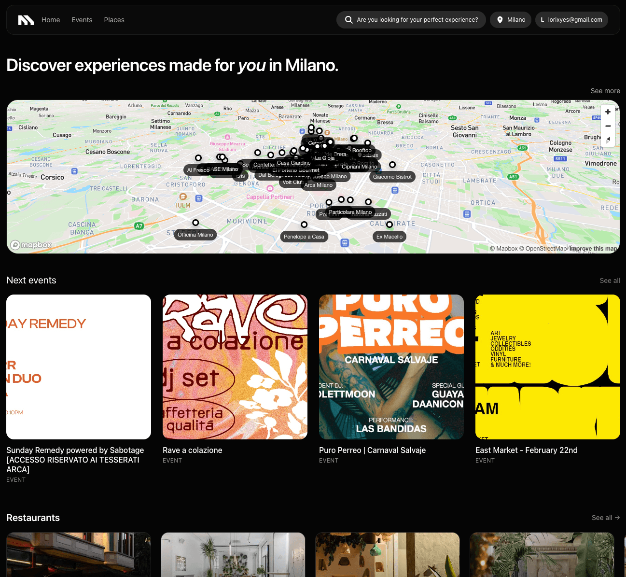Go to Home in the navigation bar
626x577 pixels.
51,20
